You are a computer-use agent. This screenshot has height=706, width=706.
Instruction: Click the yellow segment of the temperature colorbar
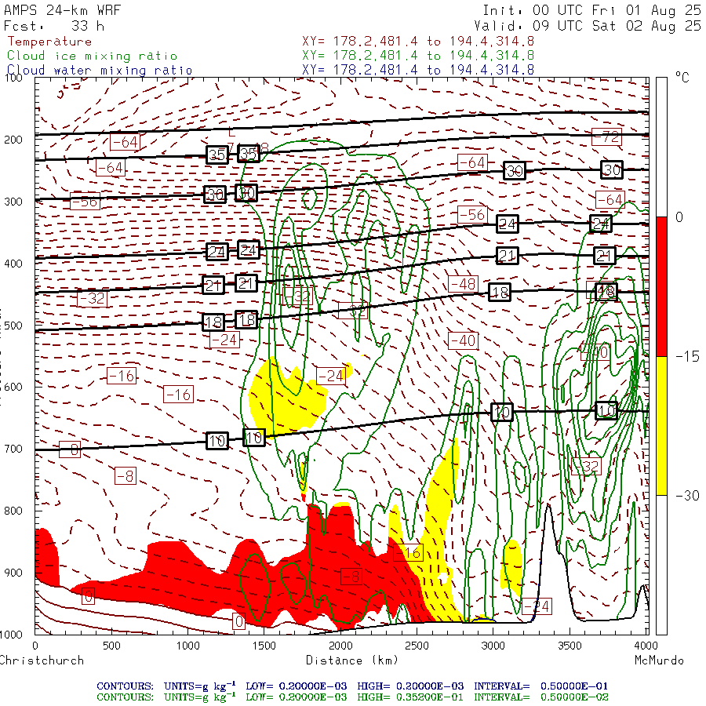point(661,426)
